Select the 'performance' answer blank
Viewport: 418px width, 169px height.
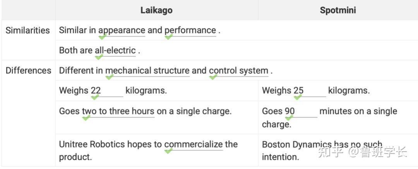[x=190, y=30]
